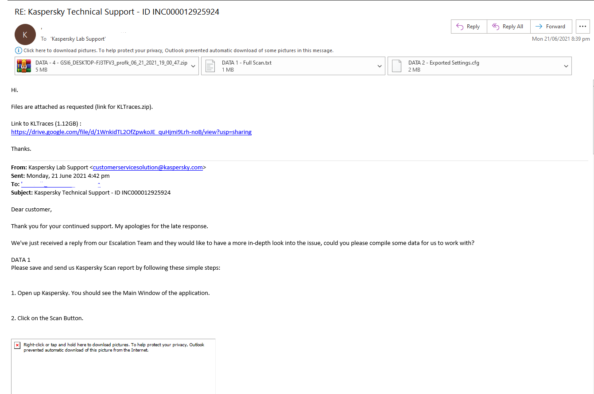This screenshot has height=394, width=594.
Task: Reply to this email
Action: click(x=469, y=27)
